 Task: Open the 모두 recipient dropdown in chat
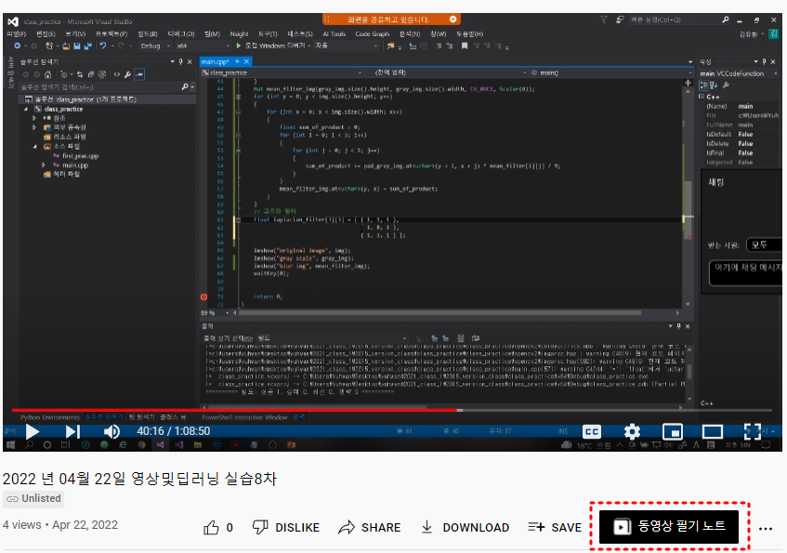(x=764, y=244)
